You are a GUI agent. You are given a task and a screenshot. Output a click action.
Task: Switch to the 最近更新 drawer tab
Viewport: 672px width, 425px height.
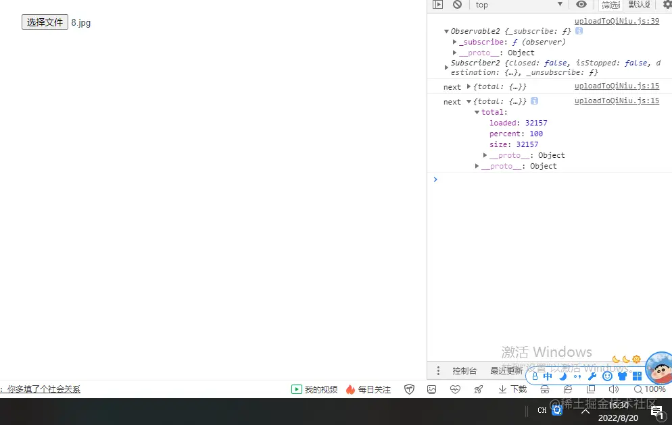tap(506, 371)
